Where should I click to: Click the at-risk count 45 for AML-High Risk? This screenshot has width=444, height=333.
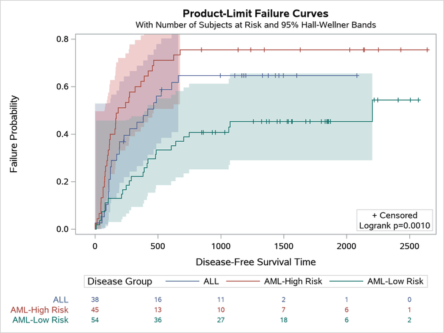coord(95,310)
